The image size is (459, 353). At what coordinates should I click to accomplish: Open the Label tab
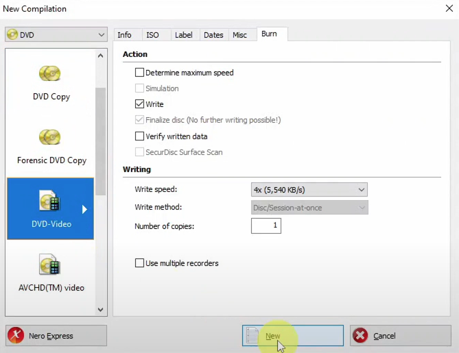(x=183, y=35)
